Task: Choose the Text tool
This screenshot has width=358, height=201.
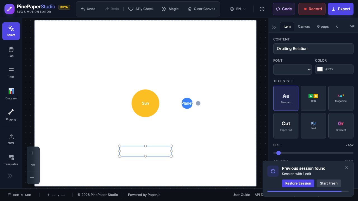Action: click(x=11, y=73)
